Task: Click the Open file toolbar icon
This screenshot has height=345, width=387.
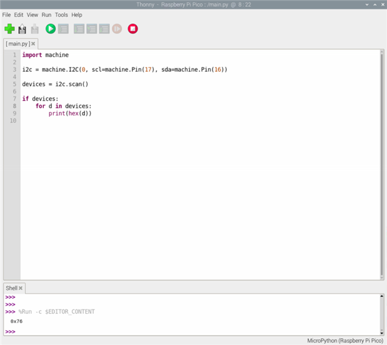Action: [22, 29]
